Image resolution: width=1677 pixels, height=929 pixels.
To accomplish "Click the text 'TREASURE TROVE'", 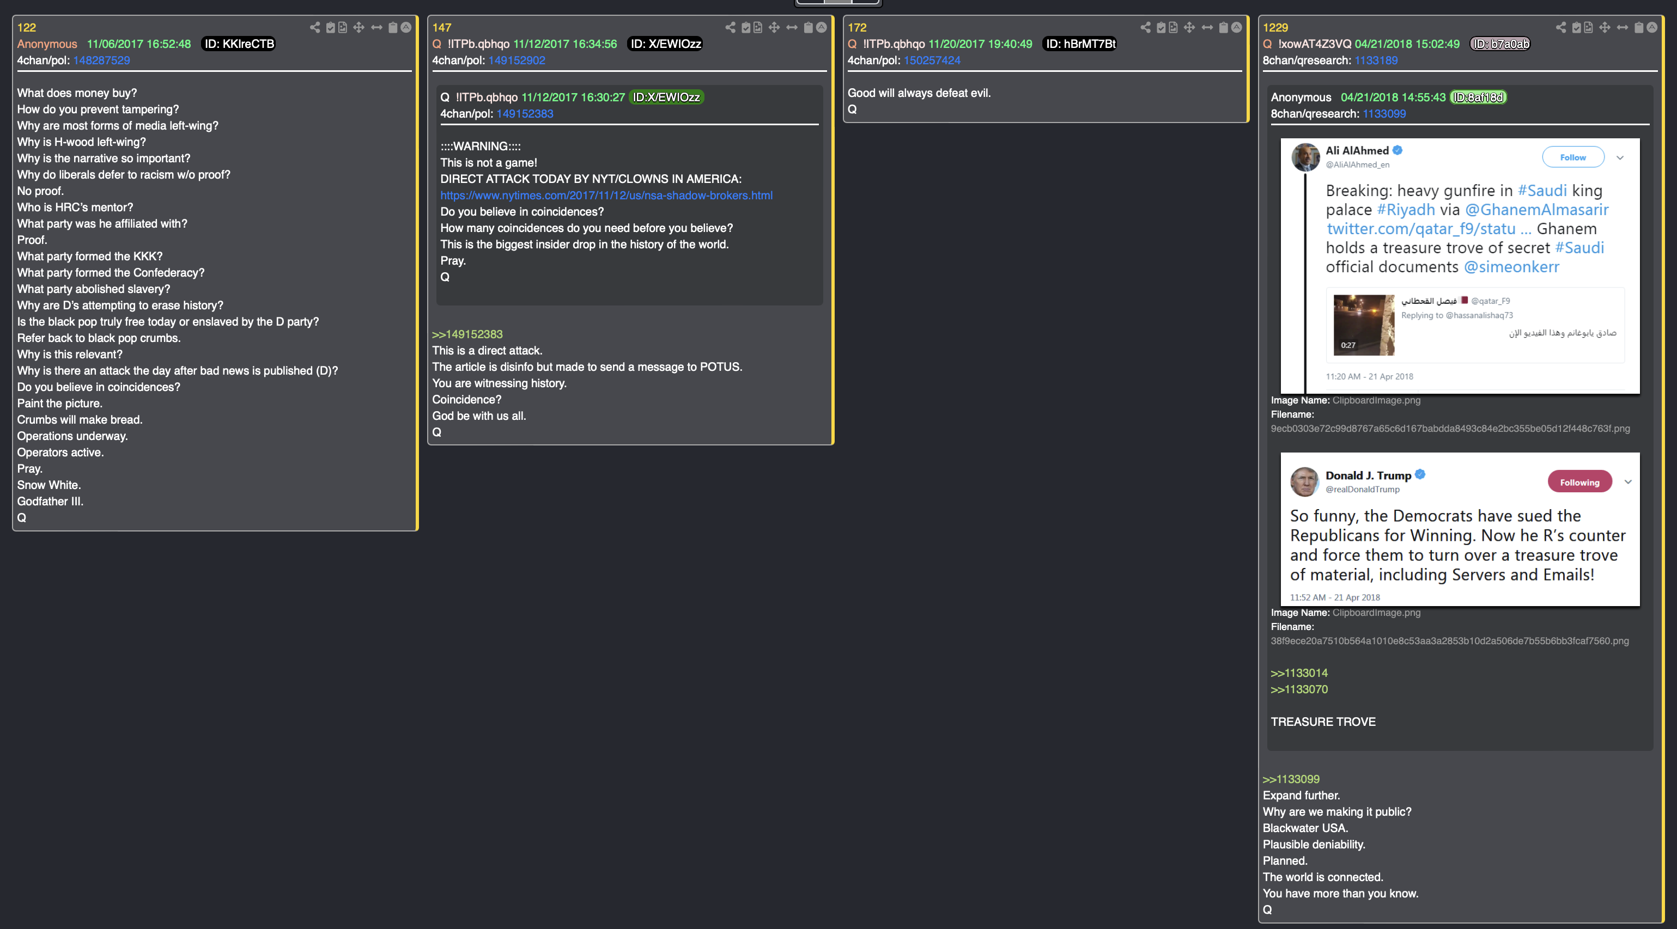I will pos(1323,722).
